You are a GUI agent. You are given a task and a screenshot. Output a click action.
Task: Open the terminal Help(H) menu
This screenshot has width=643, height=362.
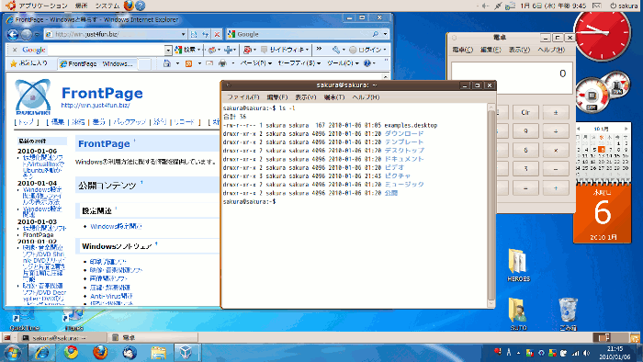pos(366,97)
